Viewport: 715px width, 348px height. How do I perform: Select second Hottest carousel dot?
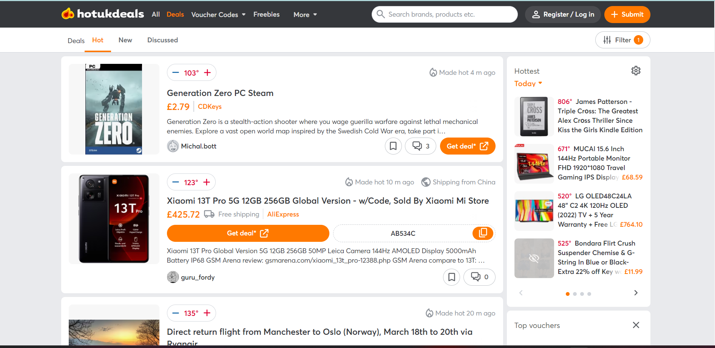(x=575, y=294)
